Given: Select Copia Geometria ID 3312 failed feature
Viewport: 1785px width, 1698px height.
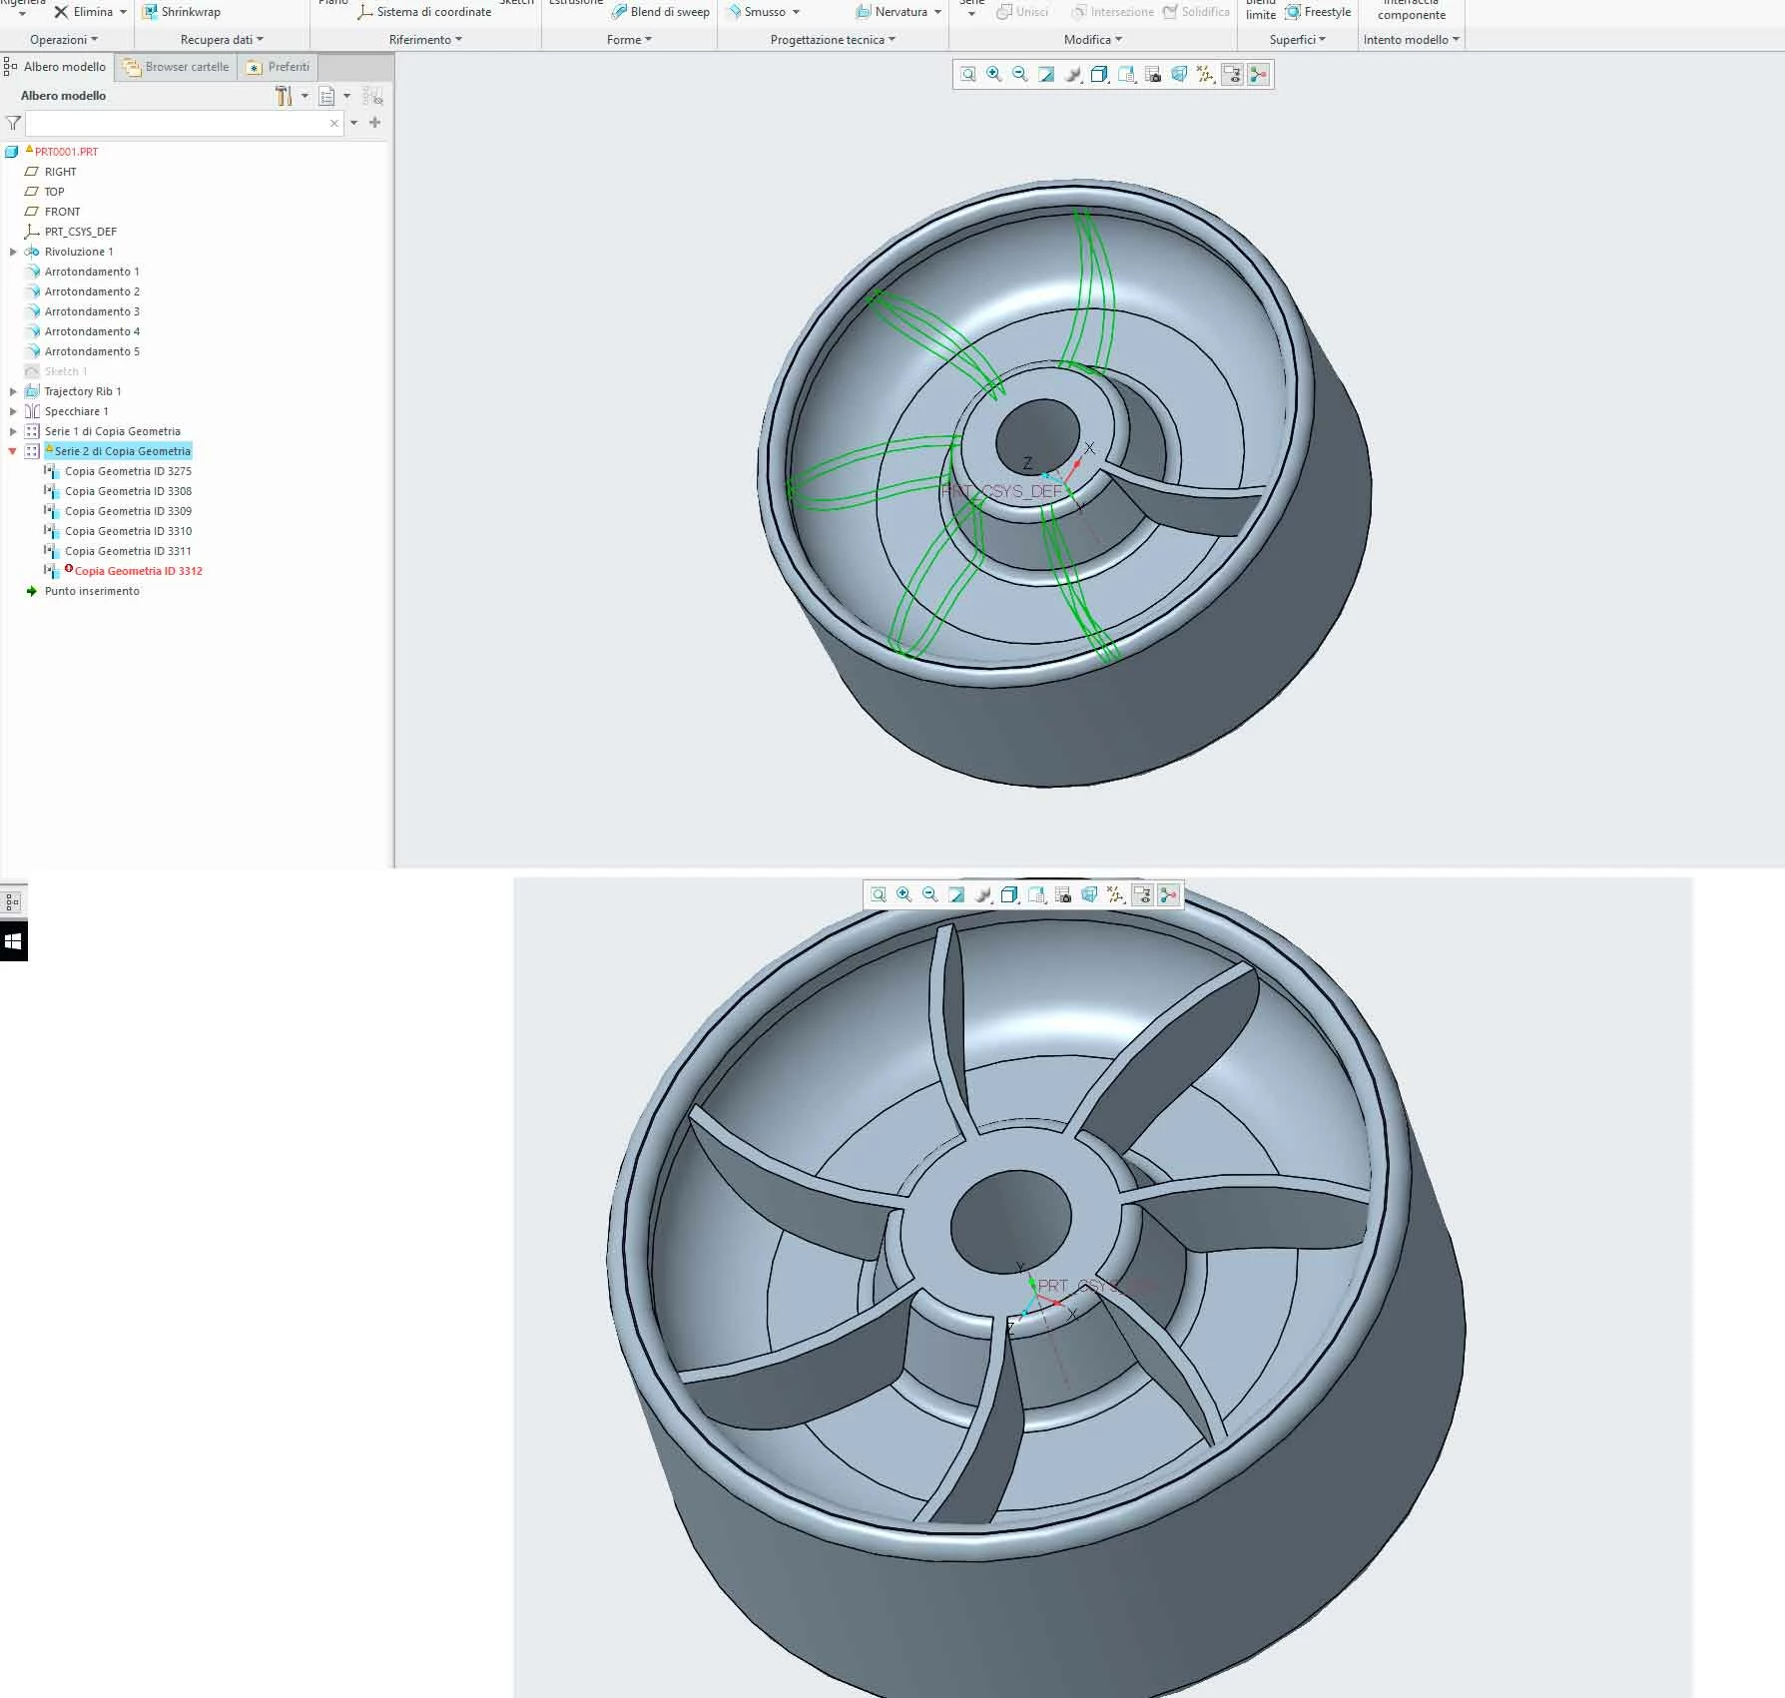Looking at the screenshot, I should 138,571.
